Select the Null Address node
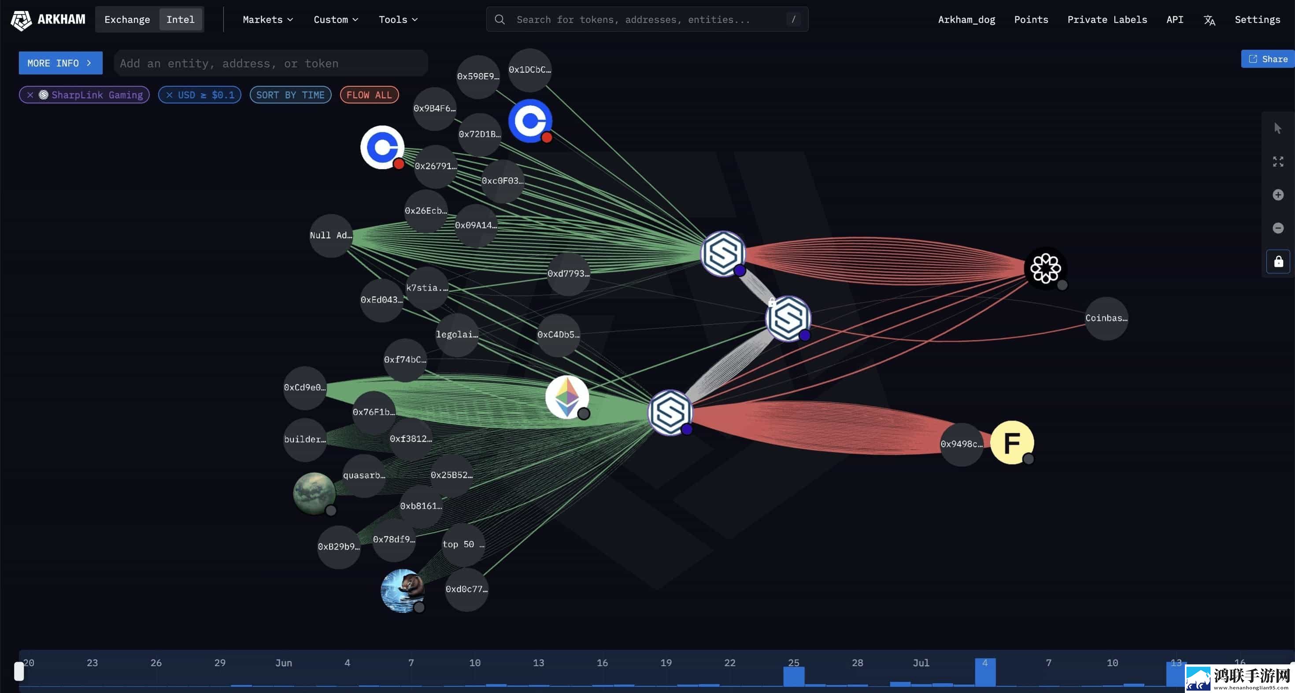 [x=331, y=236]
